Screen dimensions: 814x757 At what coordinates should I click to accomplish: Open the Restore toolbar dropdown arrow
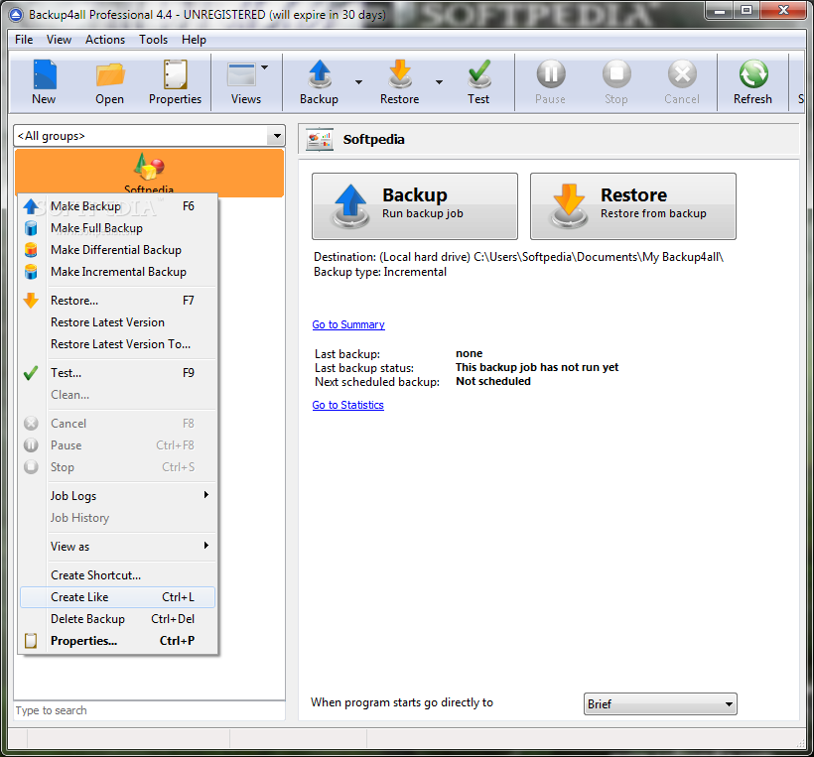pyautogui.click(x=439, y=82)
